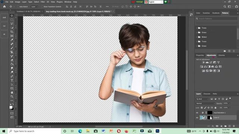Open the blend mode Normal dropdown

pyautogui.click(x=205, y=103)
